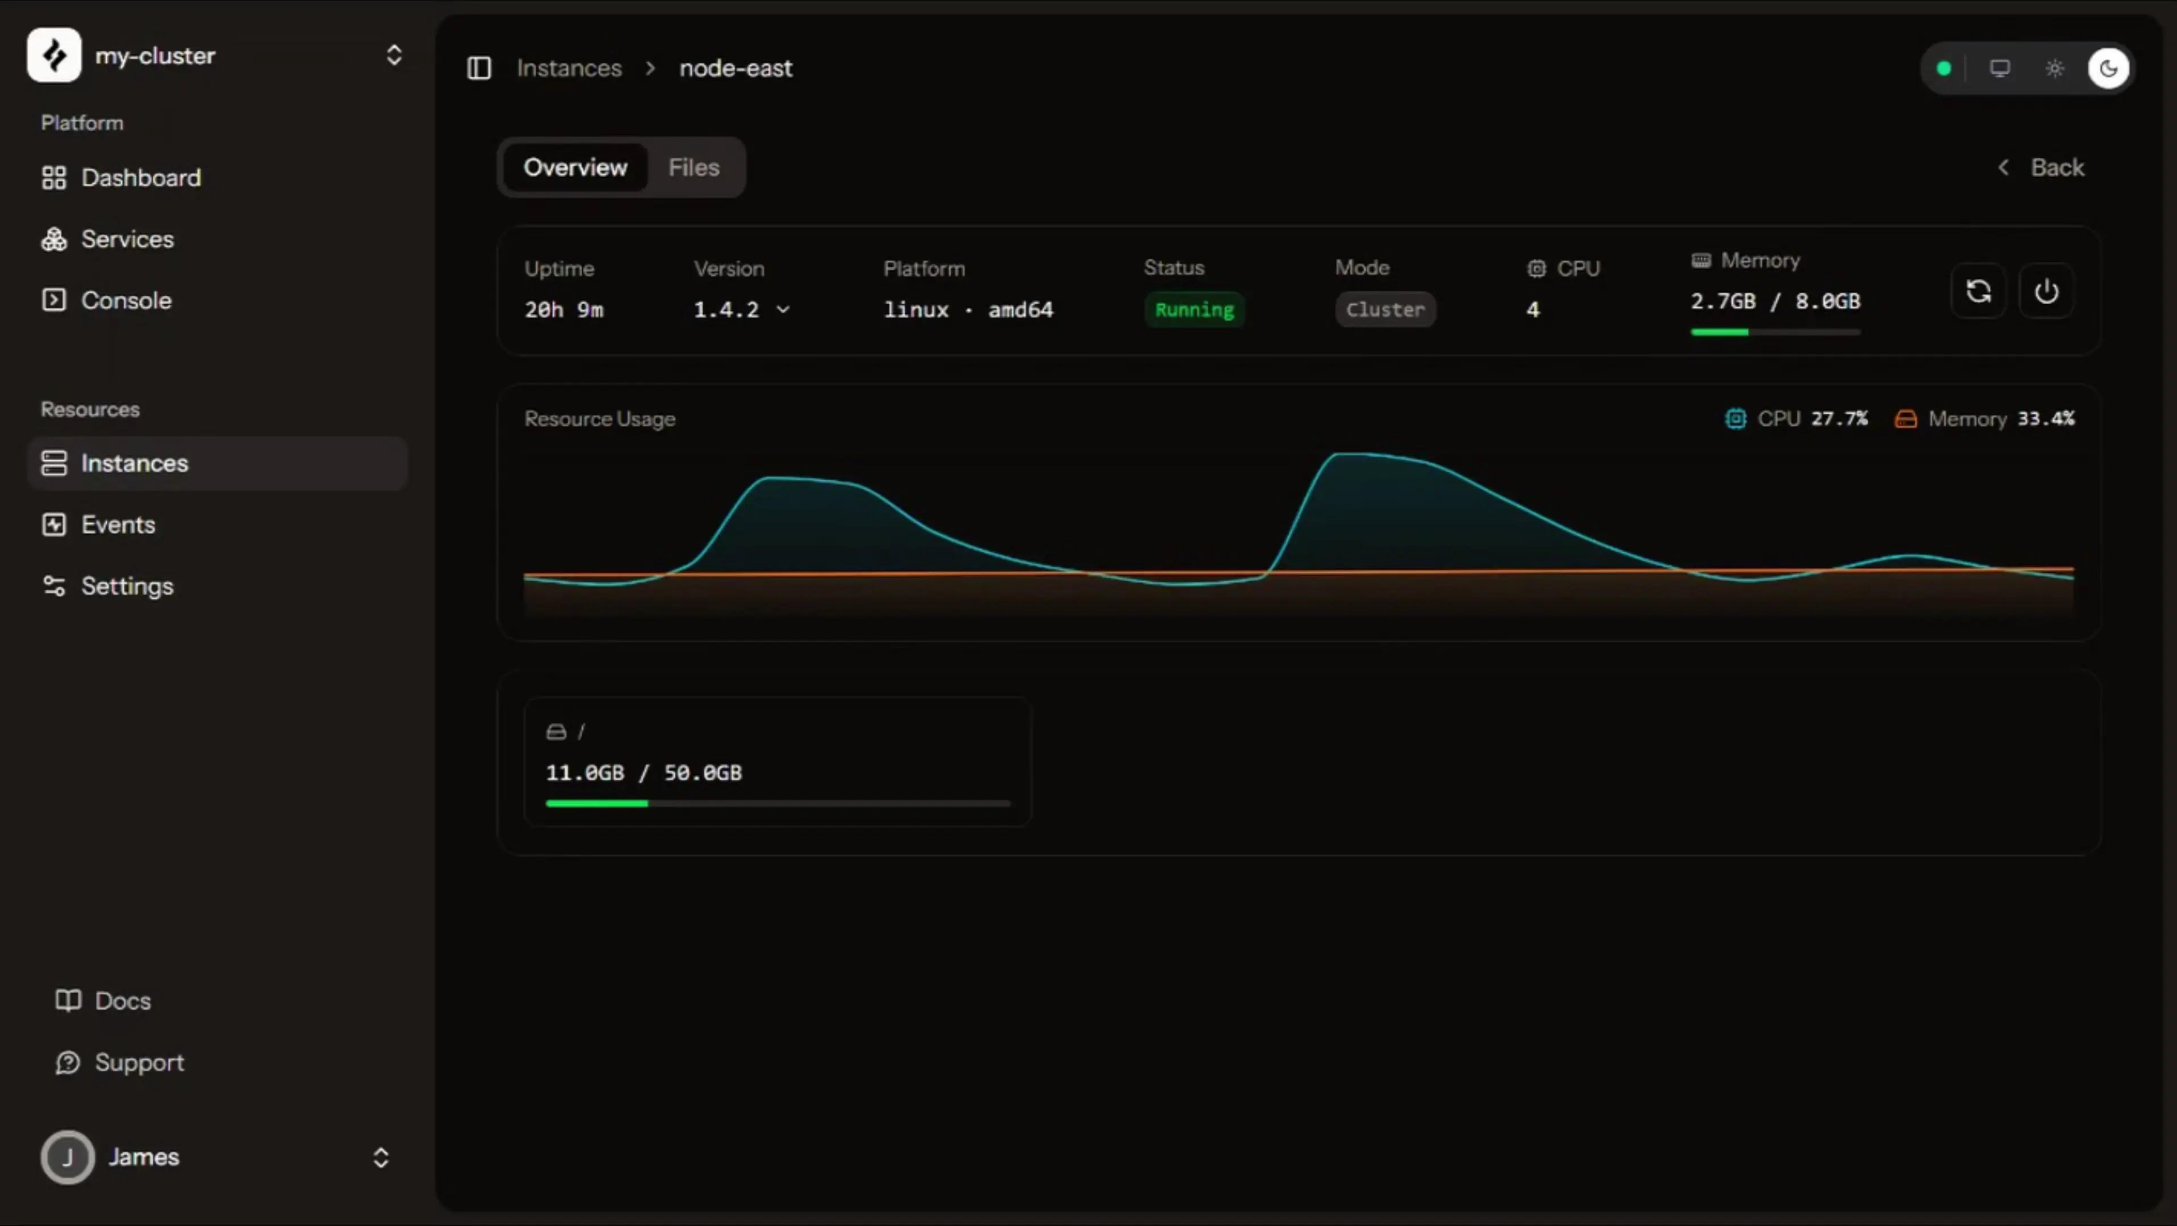Open the Console page
Screen dimensions: 2177x1226
[217, 300]
